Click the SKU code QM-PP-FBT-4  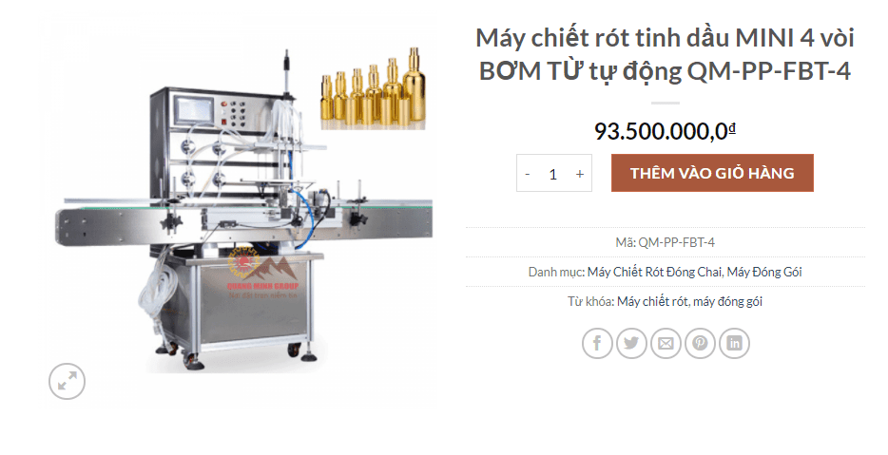[x=677, y=243]
